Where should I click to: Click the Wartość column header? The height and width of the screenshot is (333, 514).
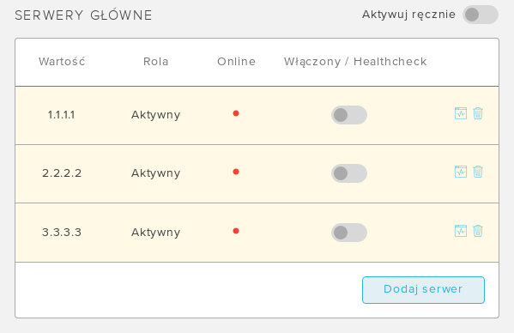pyautogui.click(x=62, y=61)
